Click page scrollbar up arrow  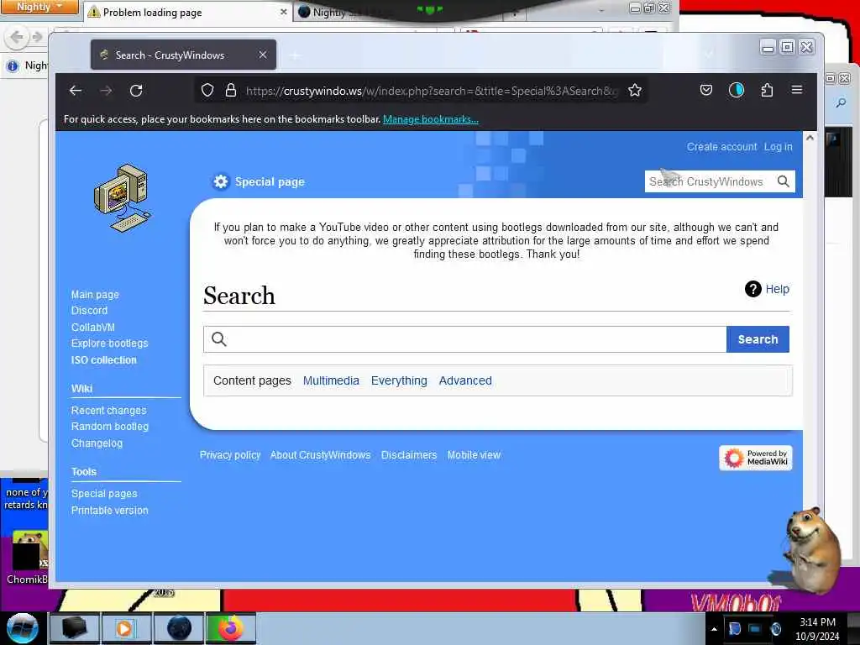(810, 138)
